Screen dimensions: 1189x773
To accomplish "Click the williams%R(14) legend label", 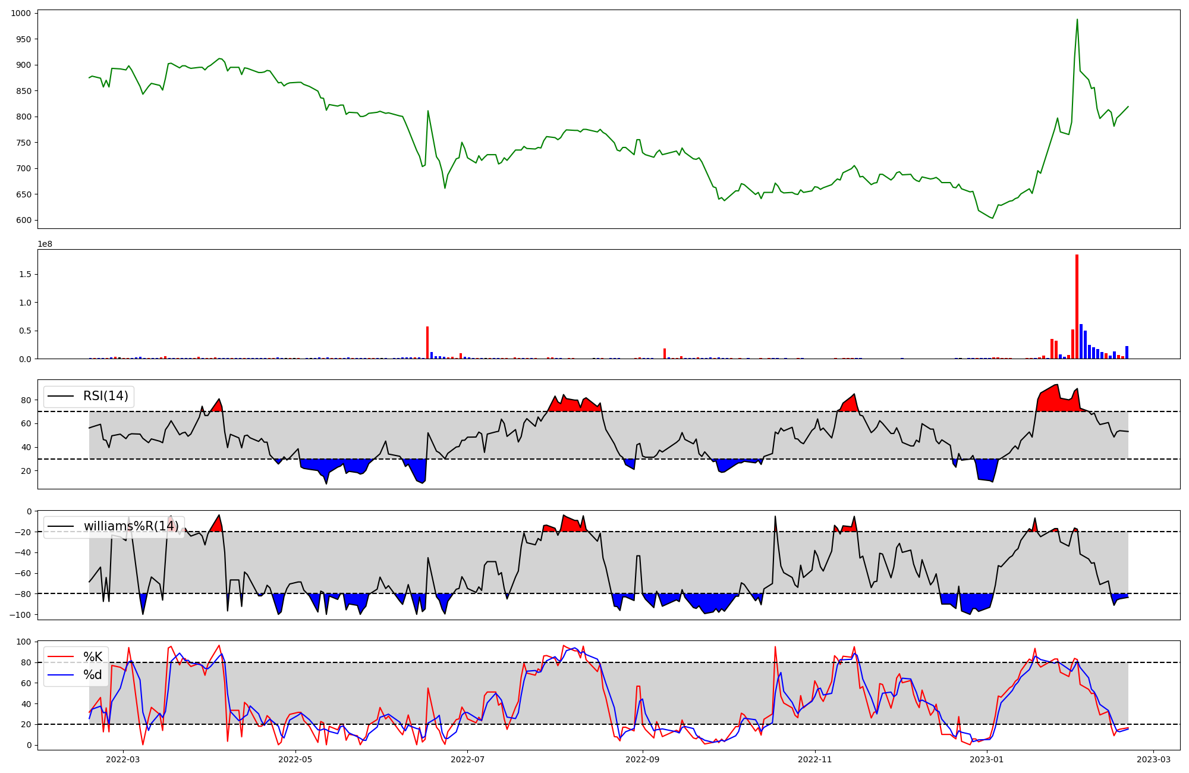I will [x=131, y=526].
